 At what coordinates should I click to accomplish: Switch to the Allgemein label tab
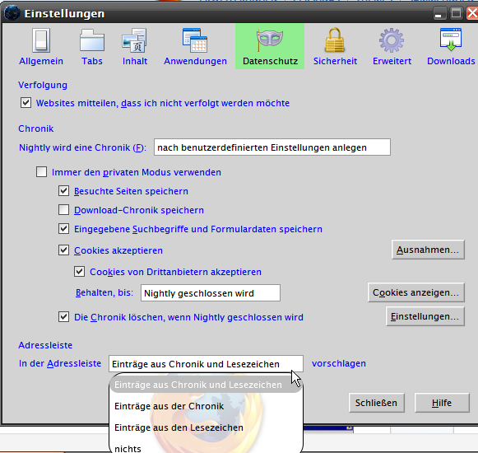[41, 61]
